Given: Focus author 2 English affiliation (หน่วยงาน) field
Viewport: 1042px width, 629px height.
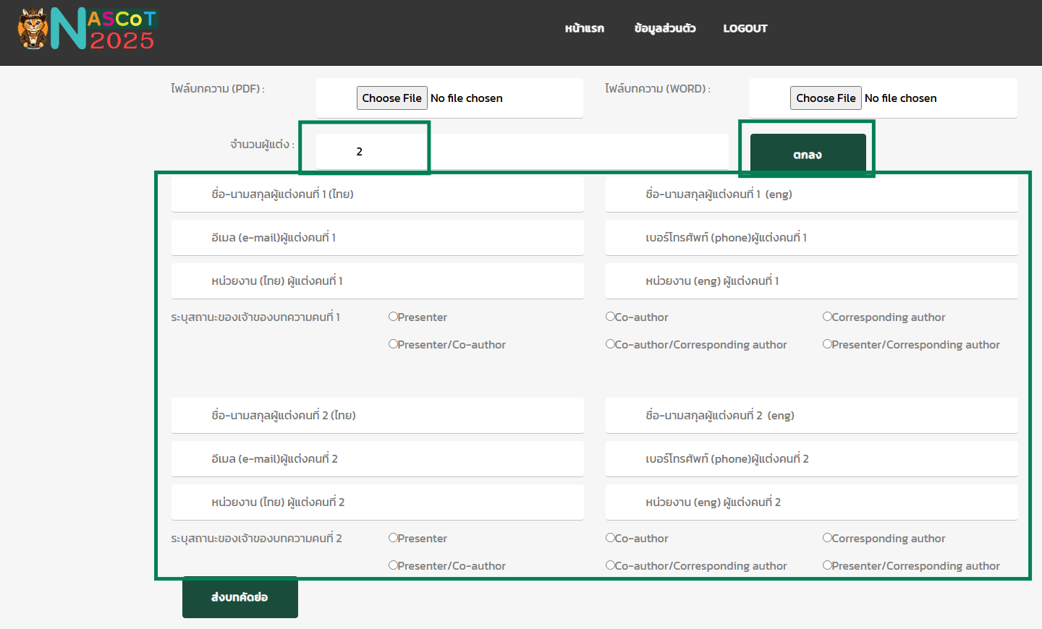Looking at the screenshot, I should (x=811, y=502).
